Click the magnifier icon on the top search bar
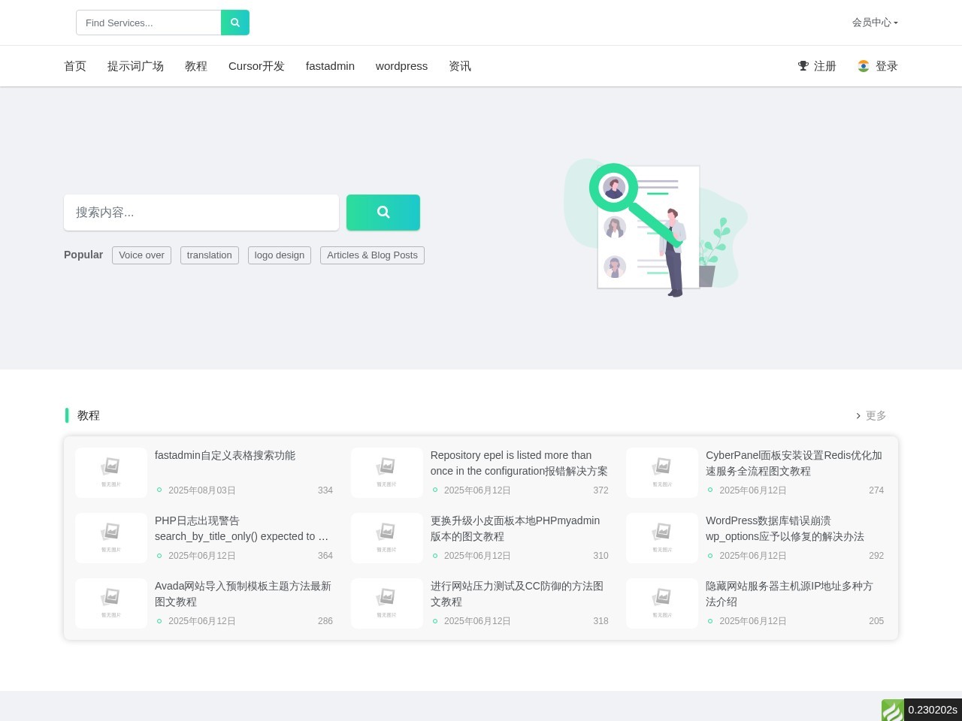Viewport: 962px width, 721px height. tap(234, 23)
